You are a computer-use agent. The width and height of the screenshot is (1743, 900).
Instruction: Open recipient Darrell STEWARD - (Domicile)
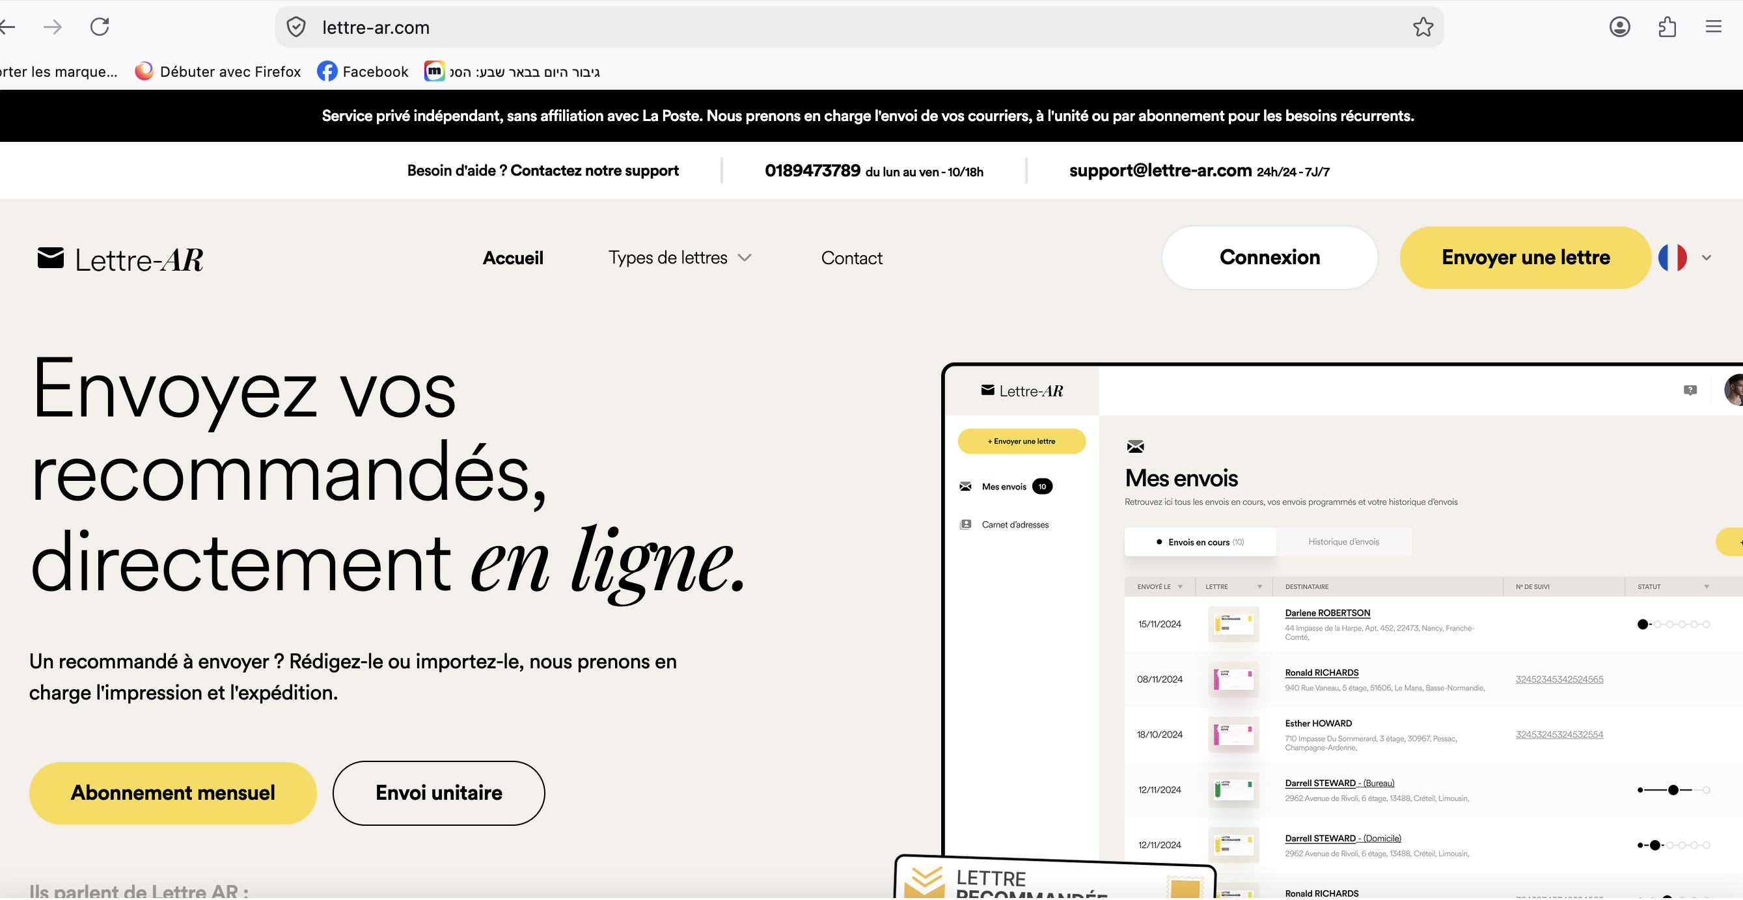1343,839
